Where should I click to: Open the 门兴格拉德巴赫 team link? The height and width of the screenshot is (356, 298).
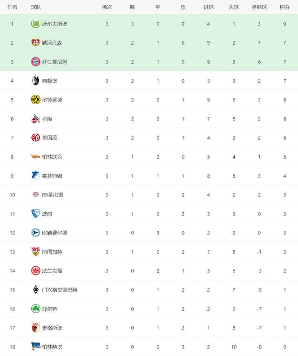(x=60, y=290)
